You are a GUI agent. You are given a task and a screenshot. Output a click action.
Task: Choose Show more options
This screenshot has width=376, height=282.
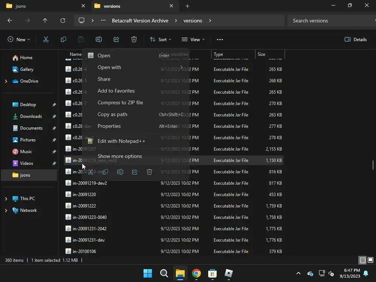coord(135,156)
